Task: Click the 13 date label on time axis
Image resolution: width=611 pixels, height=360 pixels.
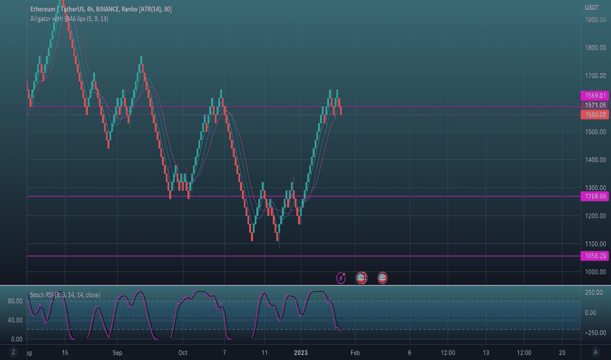Action: (486, 353)
